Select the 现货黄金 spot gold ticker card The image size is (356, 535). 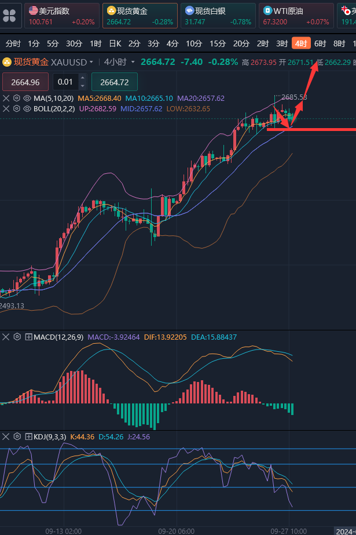pyautogui.click(x=140, y=16)
